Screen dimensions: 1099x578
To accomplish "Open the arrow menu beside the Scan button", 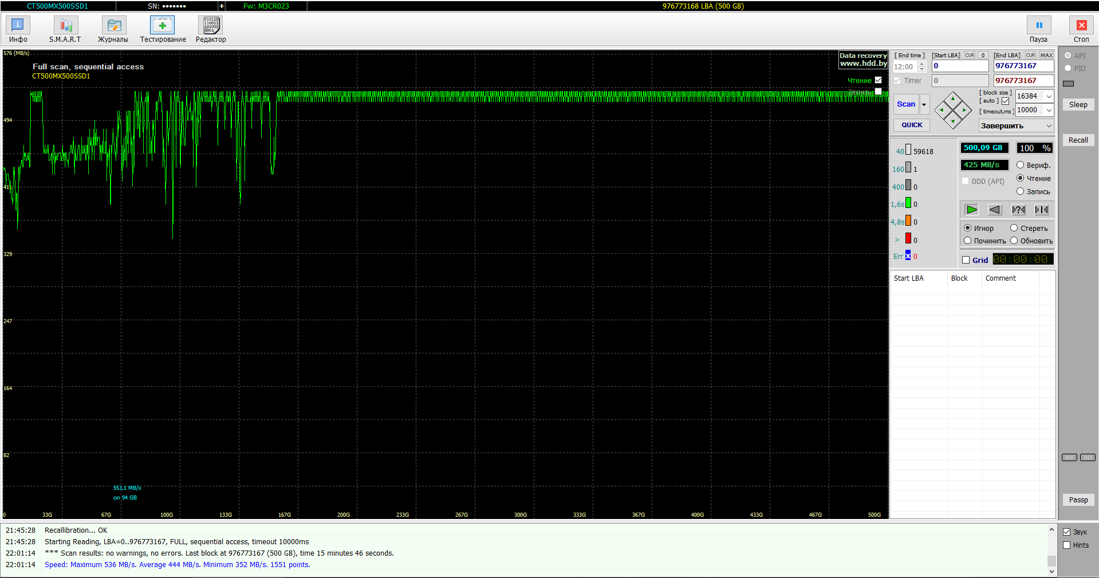I will pos(924,104).
